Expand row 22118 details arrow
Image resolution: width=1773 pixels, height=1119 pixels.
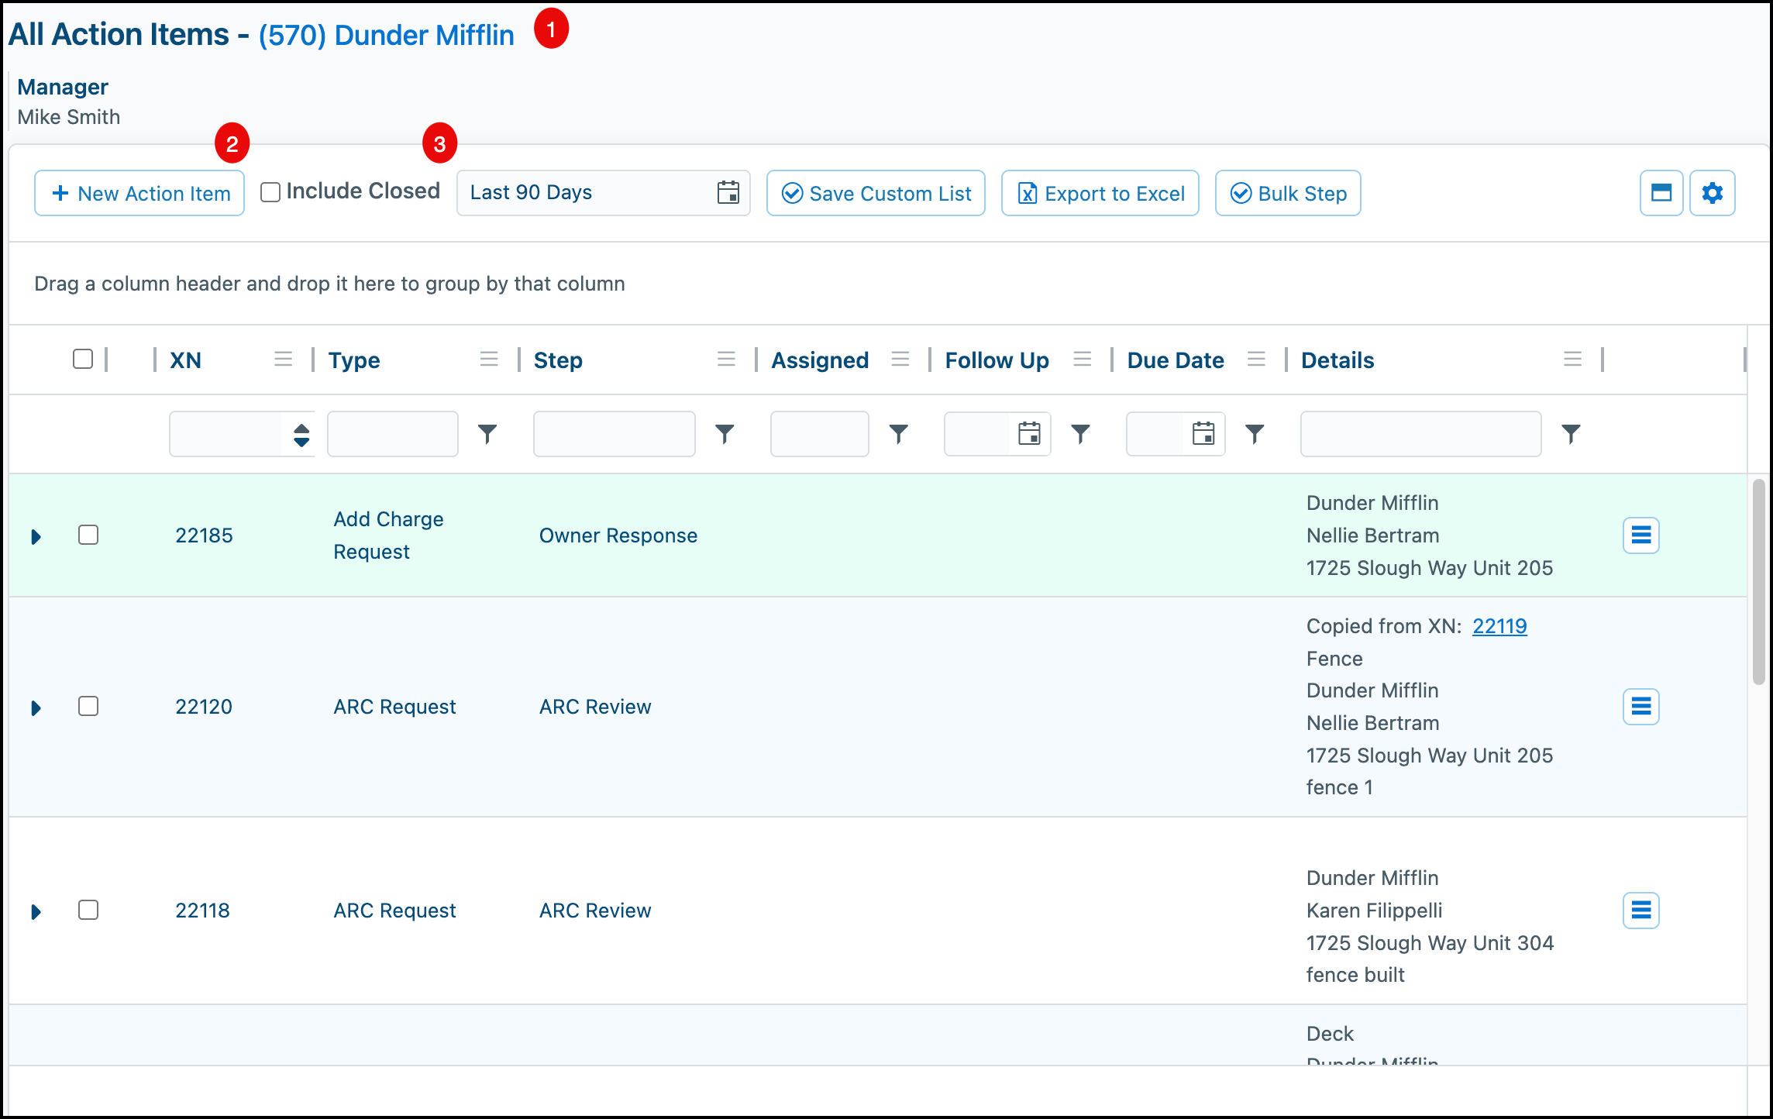(36, 911)
